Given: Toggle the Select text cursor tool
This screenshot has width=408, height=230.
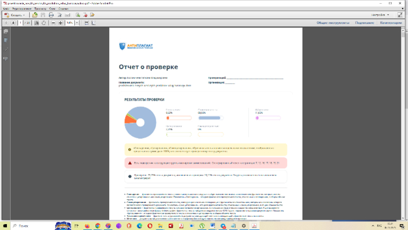Looking at the screenshot, I should (x=37, y=23).
